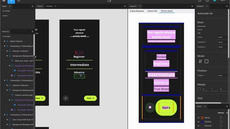The height and width of the screenshot is (129, 230).
Task: Open the Overflow X dropdown
Action: click(222, 42)
